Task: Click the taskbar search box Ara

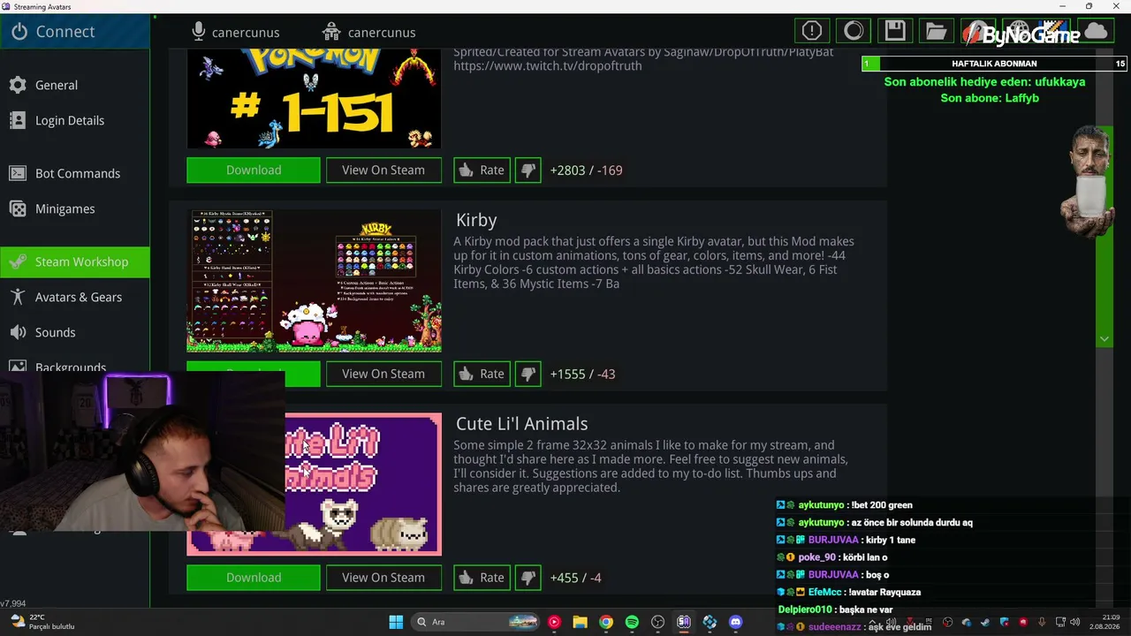Action: click(x=477, y=622)
